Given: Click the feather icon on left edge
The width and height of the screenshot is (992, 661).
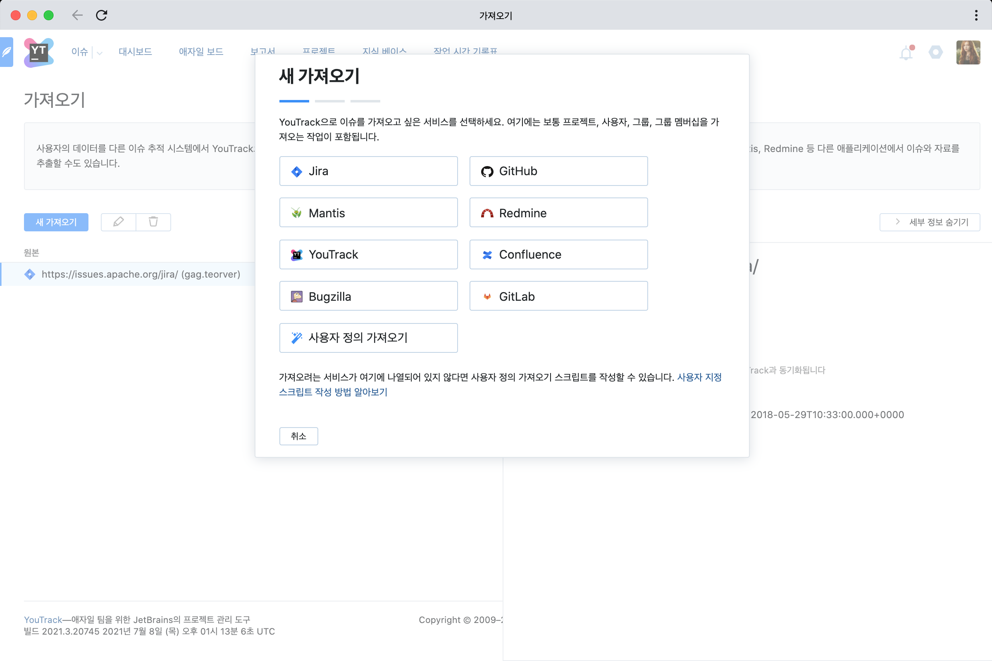Looking at the screenshot, I should pos(6,52).
